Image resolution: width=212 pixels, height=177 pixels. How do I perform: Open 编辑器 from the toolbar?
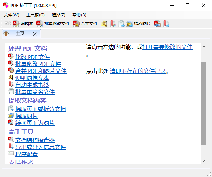[x=23, y=24]
